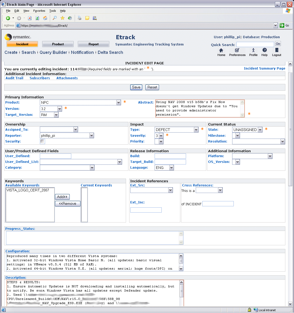Open the State dropdown showing UNASSIGNED
This screenshot has width=294, height=313.
pos(260,130)
